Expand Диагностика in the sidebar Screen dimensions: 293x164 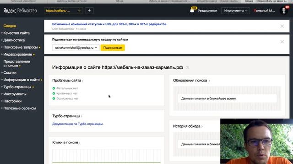(14, 40)
